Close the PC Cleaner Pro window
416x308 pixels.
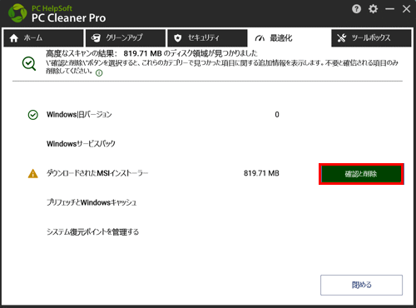[x=406, y=9]
